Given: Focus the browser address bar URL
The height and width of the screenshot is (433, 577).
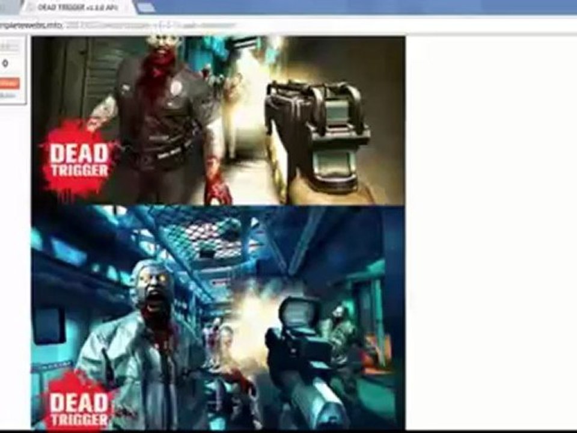Looking at the screenshot, I should click(x=118, y=25).
